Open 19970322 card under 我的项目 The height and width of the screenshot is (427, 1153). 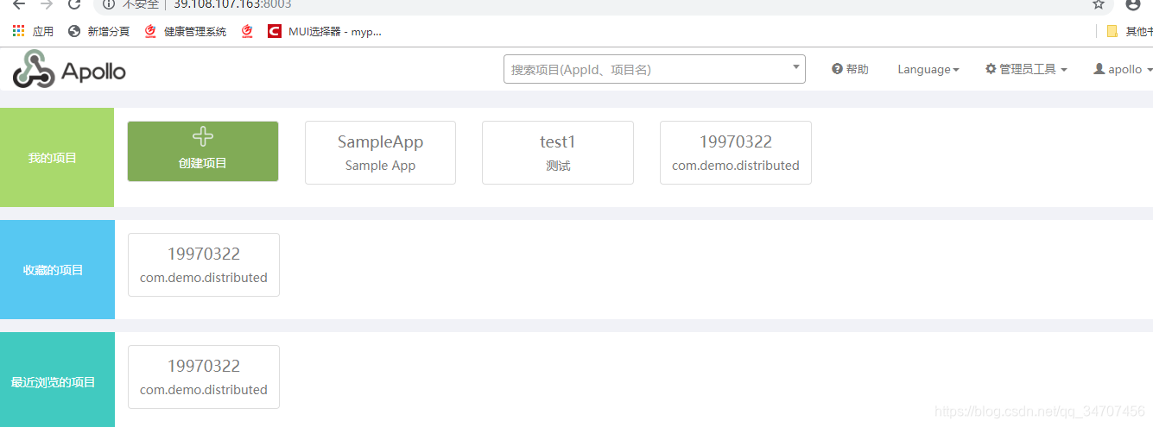tap(736, 153)
